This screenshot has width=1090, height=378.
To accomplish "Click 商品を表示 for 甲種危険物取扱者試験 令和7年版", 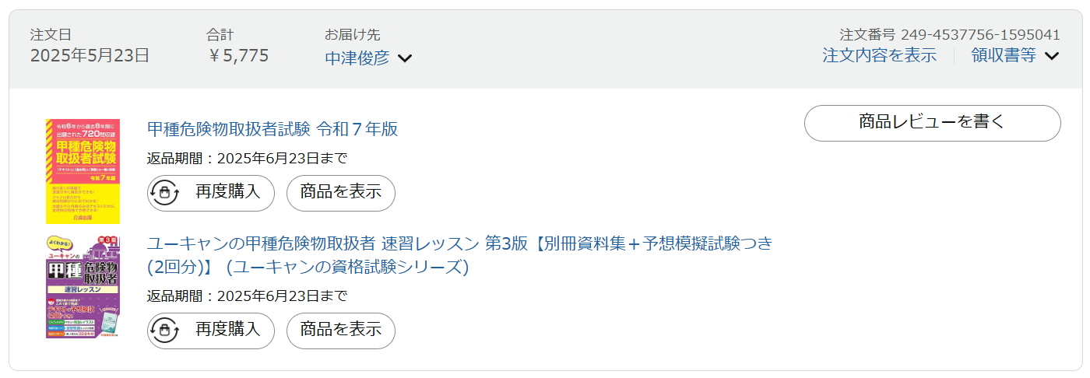I will (x=341, y=193).
